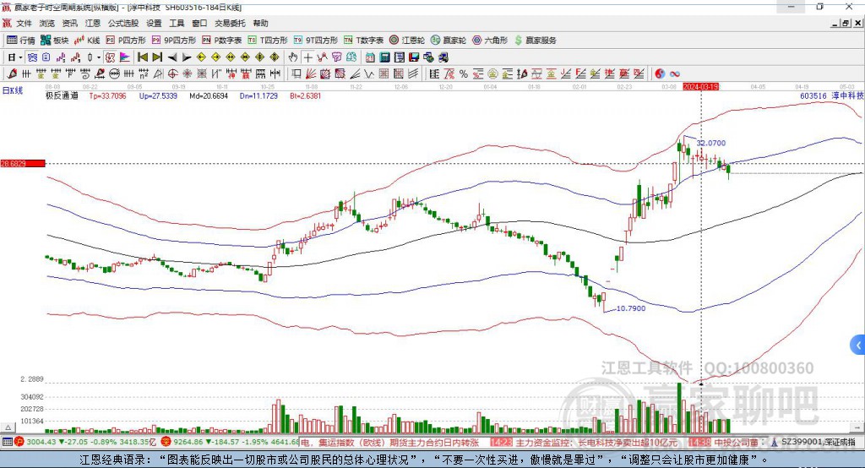865x468 pixels.
Task: Move chart right with black arrow
Action: 187,57
